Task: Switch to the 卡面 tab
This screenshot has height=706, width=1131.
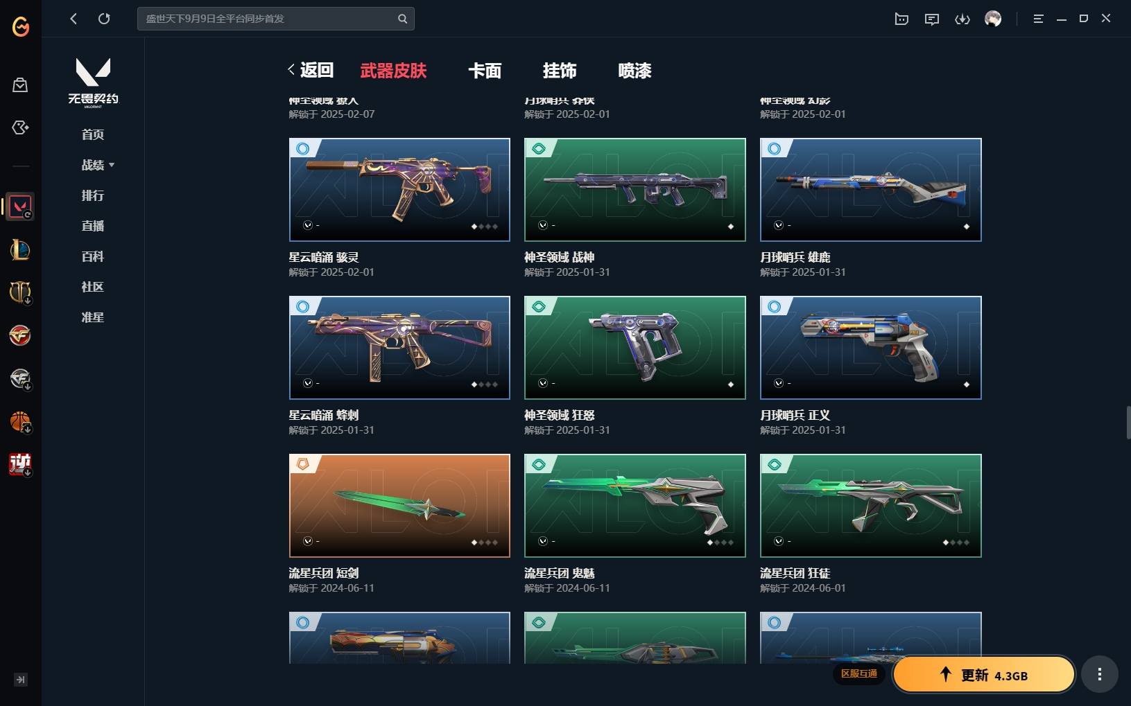Action: 485,71
